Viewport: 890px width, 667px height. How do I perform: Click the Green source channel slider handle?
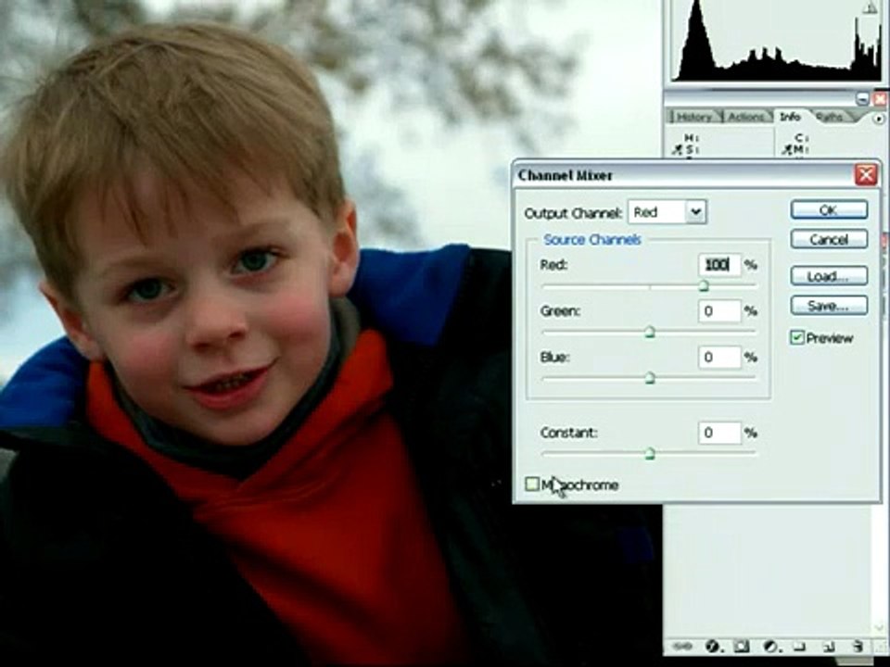coord(650,332)
